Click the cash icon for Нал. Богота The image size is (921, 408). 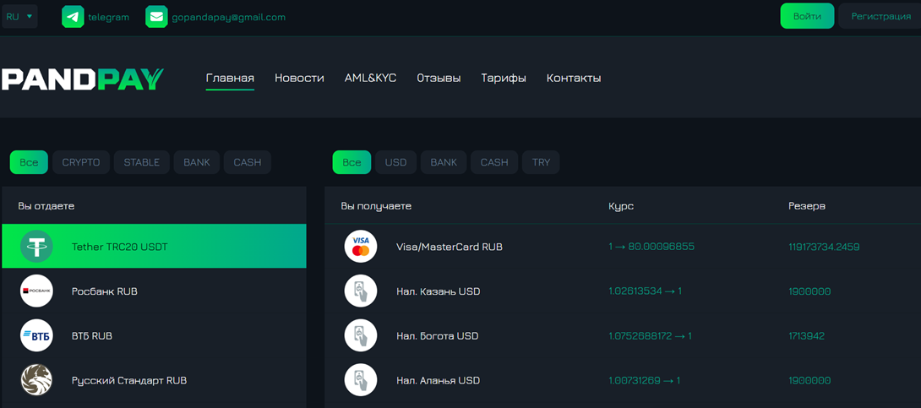361,336
